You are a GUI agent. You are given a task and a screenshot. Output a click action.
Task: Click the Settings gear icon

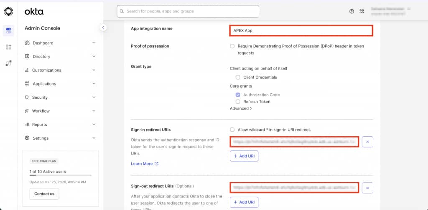(x=27, y=138)
